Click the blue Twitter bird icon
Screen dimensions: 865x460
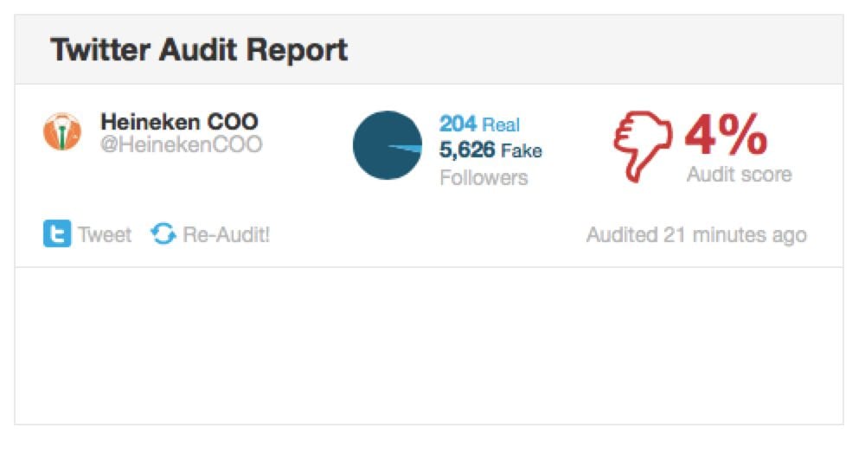pos(57,233)
